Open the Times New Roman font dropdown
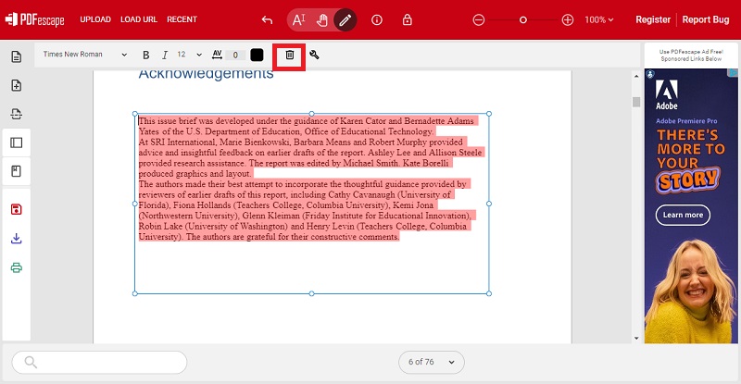The image size is (741, 384). point(85,55)
